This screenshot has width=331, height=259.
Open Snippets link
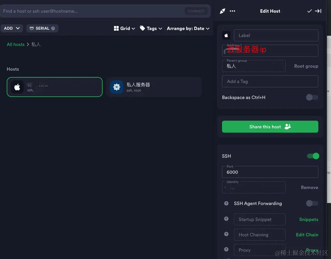click(x=309, y=219)
